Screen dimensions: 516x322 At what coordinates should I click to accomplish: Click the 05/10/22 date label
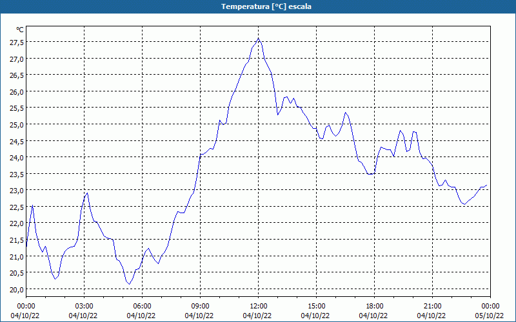click(490, 316)
